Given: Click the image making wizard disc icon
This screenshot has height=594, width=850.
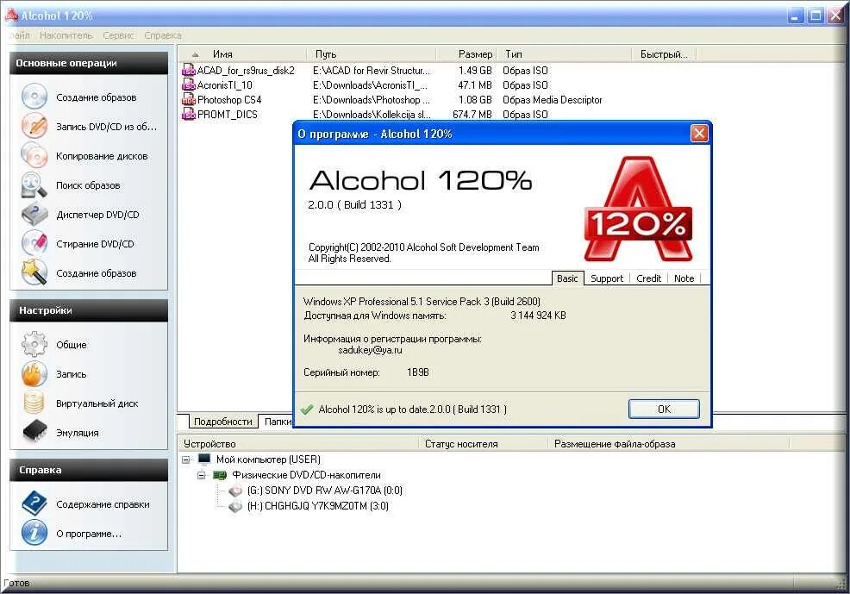Looking at the screenshot, I should pos(34,97).
